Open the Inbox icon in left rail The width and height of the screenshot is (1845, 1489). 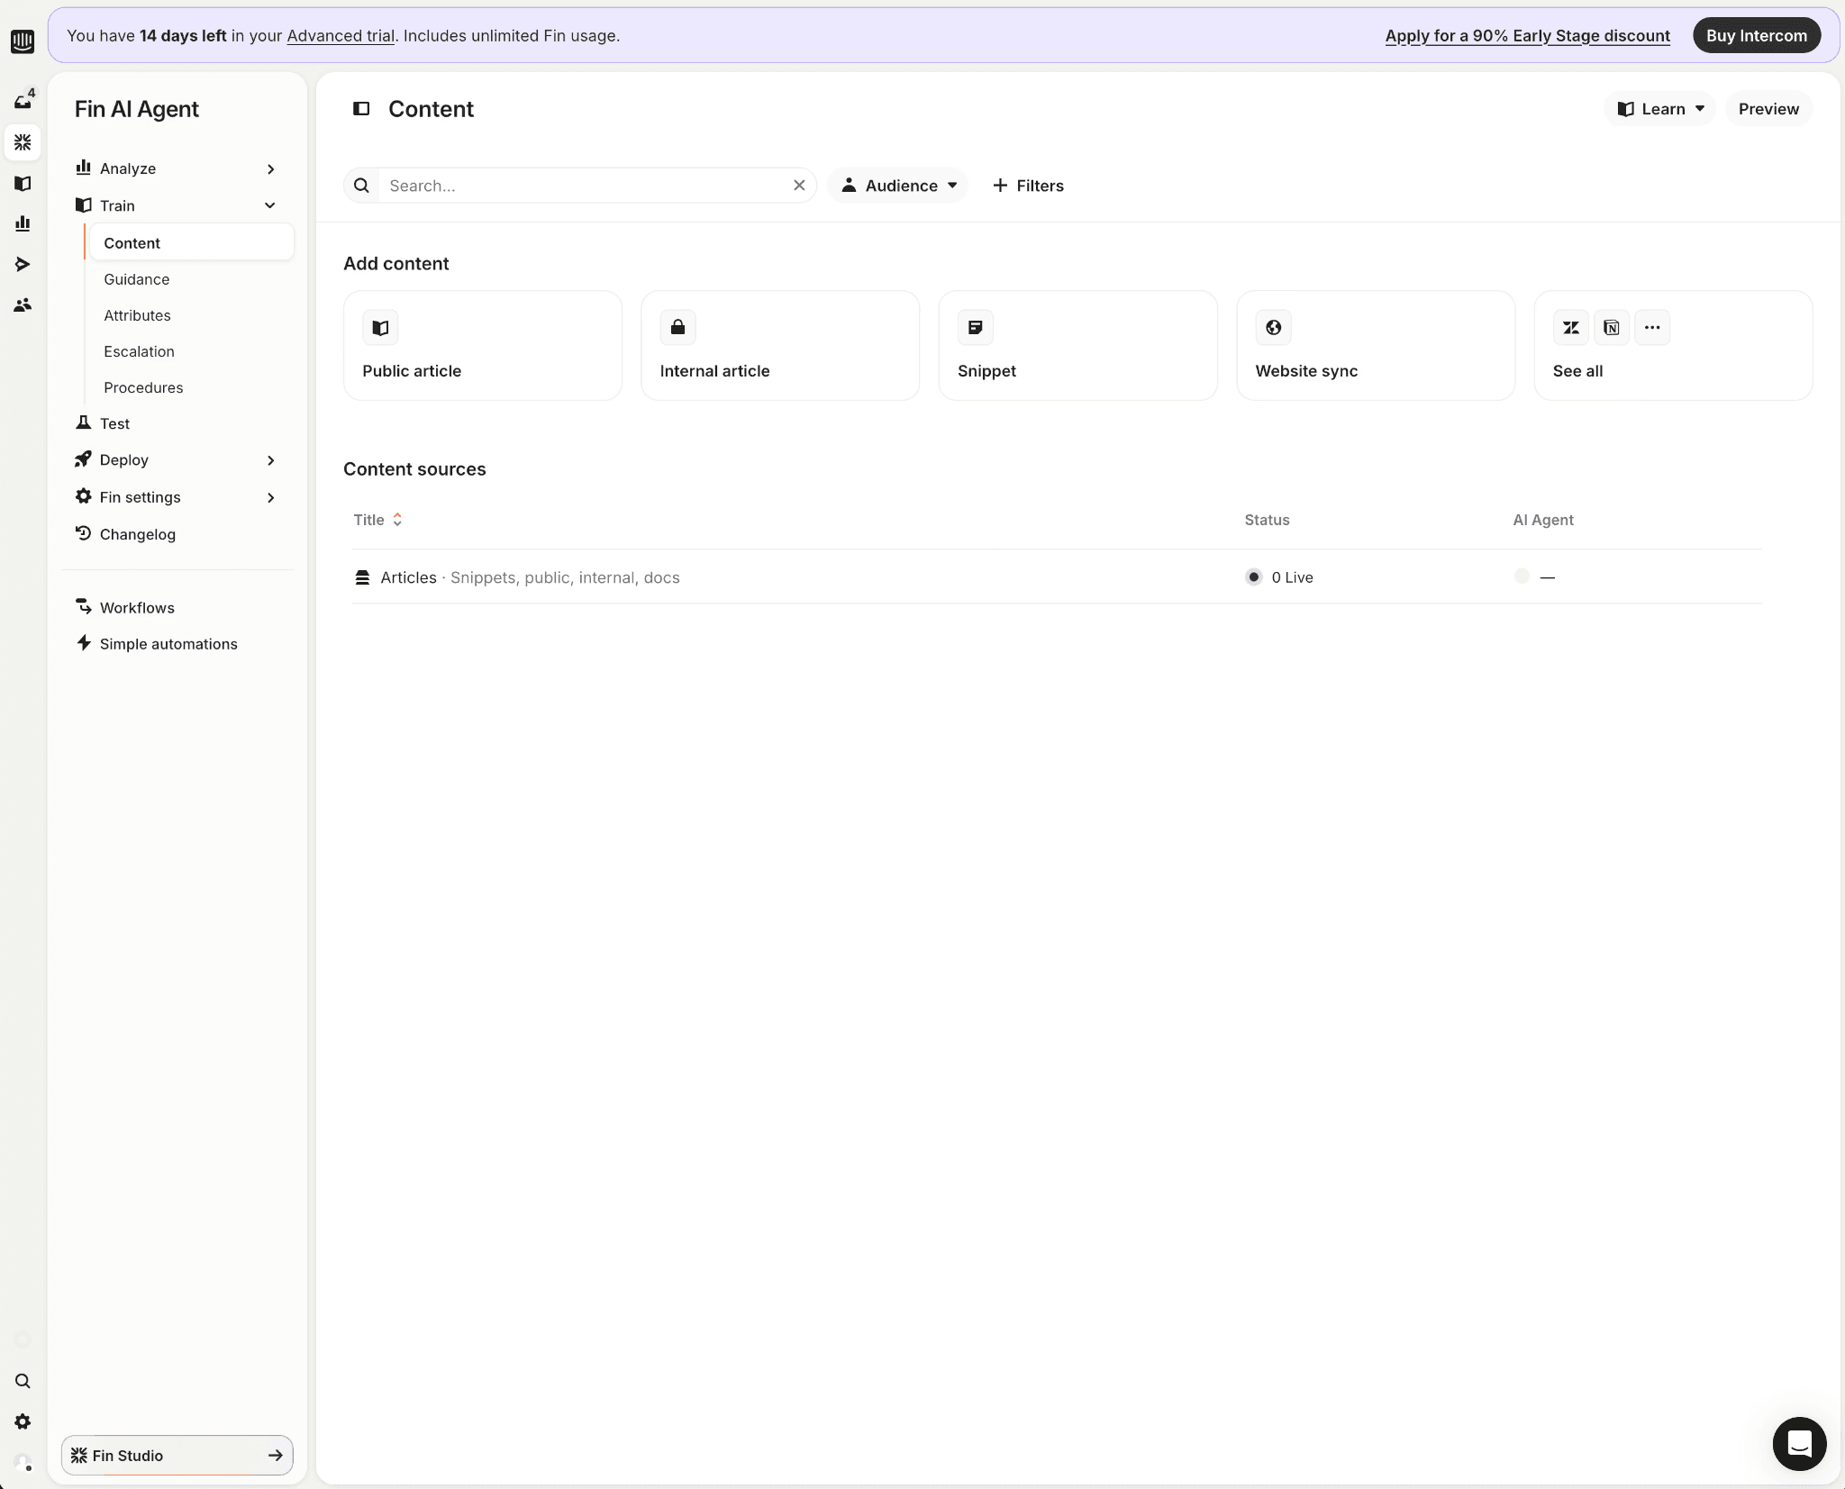click(x=23, y=101)
